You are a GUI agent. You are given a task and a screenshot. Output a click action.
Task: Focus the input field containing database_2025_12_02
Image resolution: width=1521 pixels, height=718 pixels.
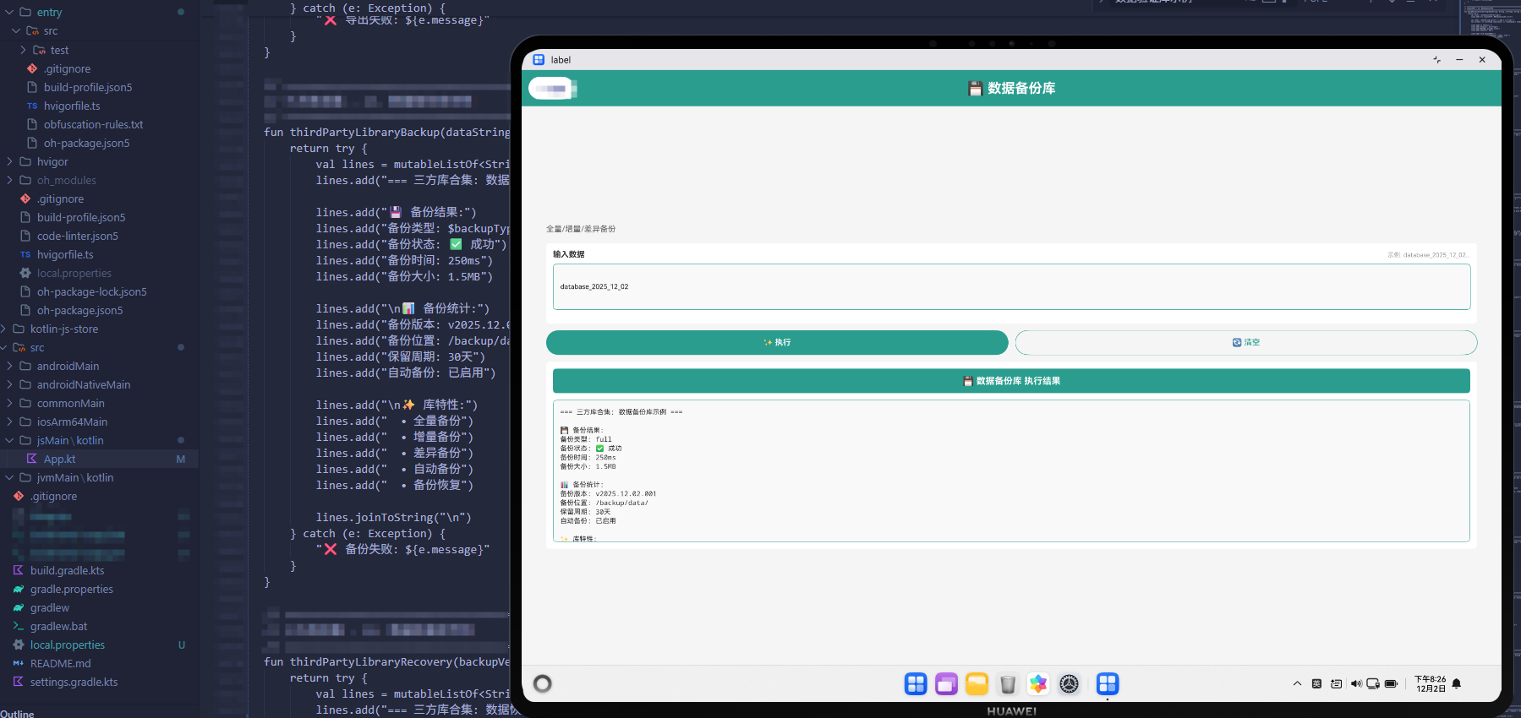(1011, 286)
